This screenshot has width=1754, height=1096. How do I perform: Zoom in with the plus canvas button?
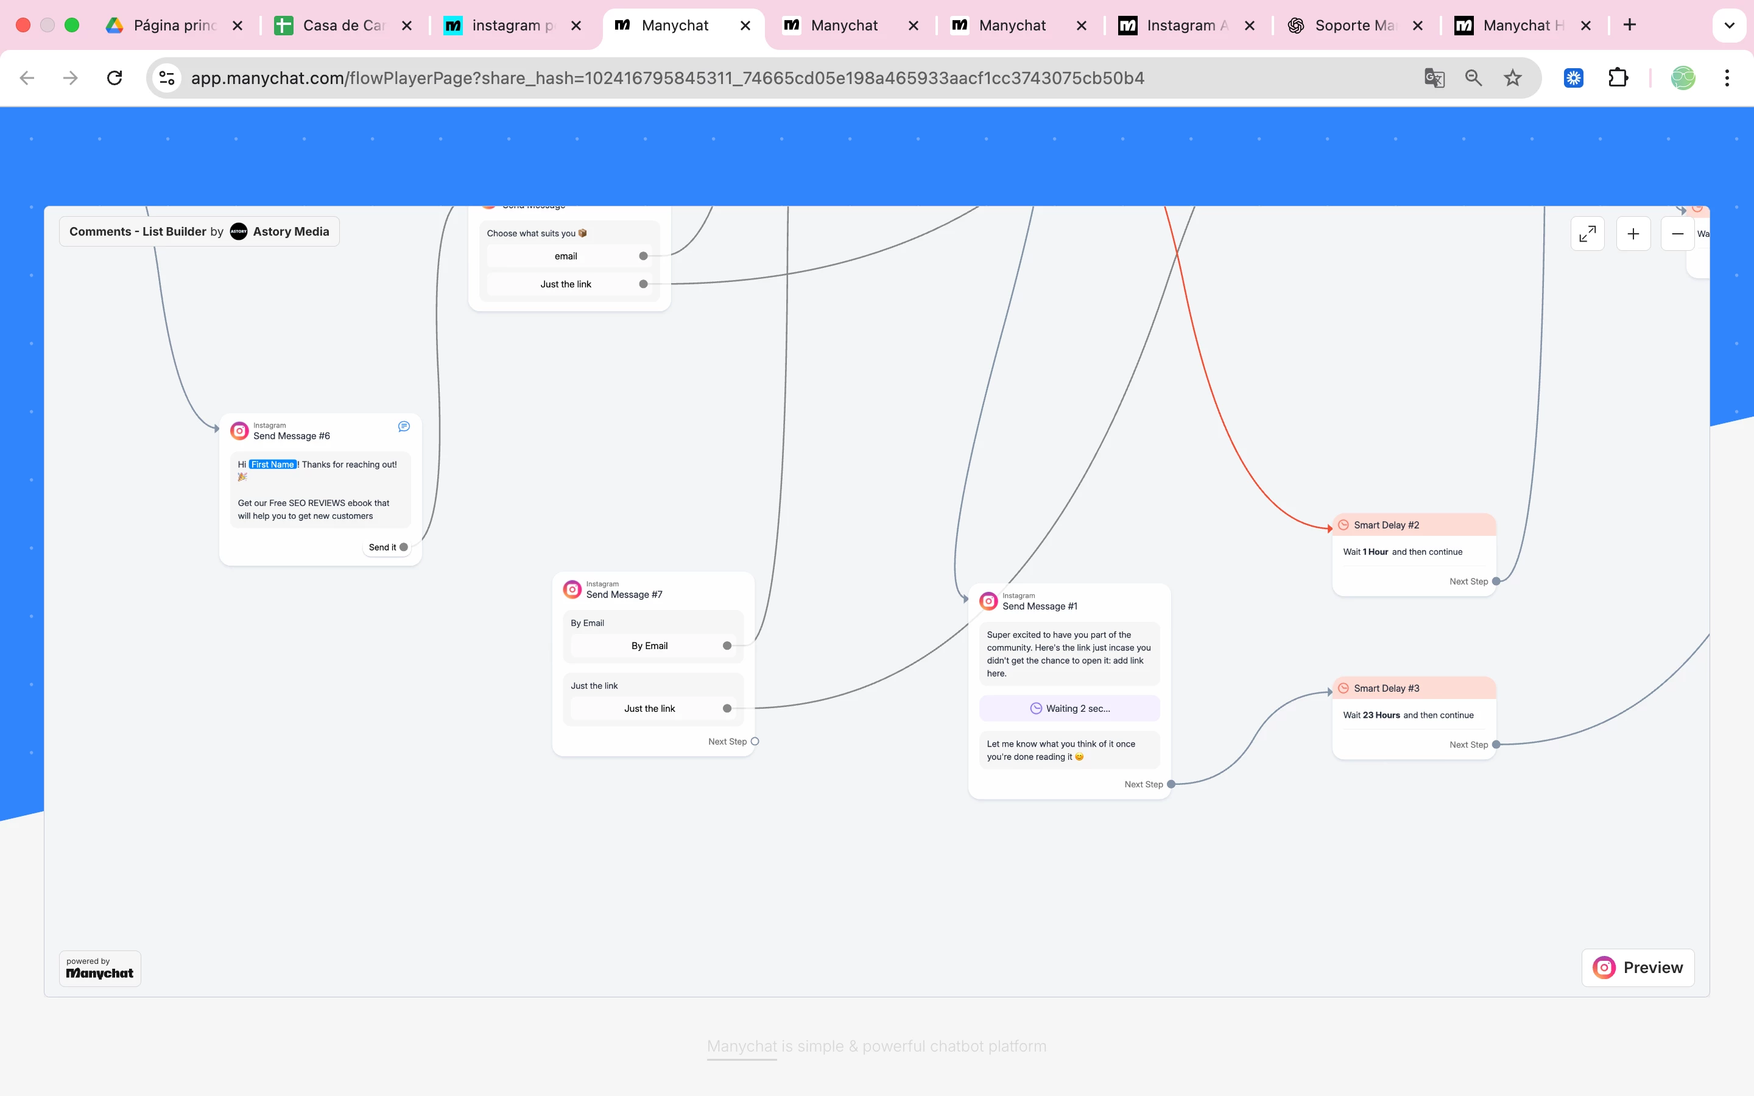click(1633, 233)
